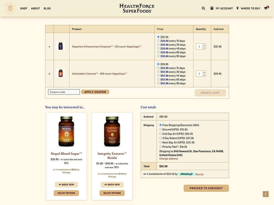
Task: Open the Shop menu
Action: point(24,8)
